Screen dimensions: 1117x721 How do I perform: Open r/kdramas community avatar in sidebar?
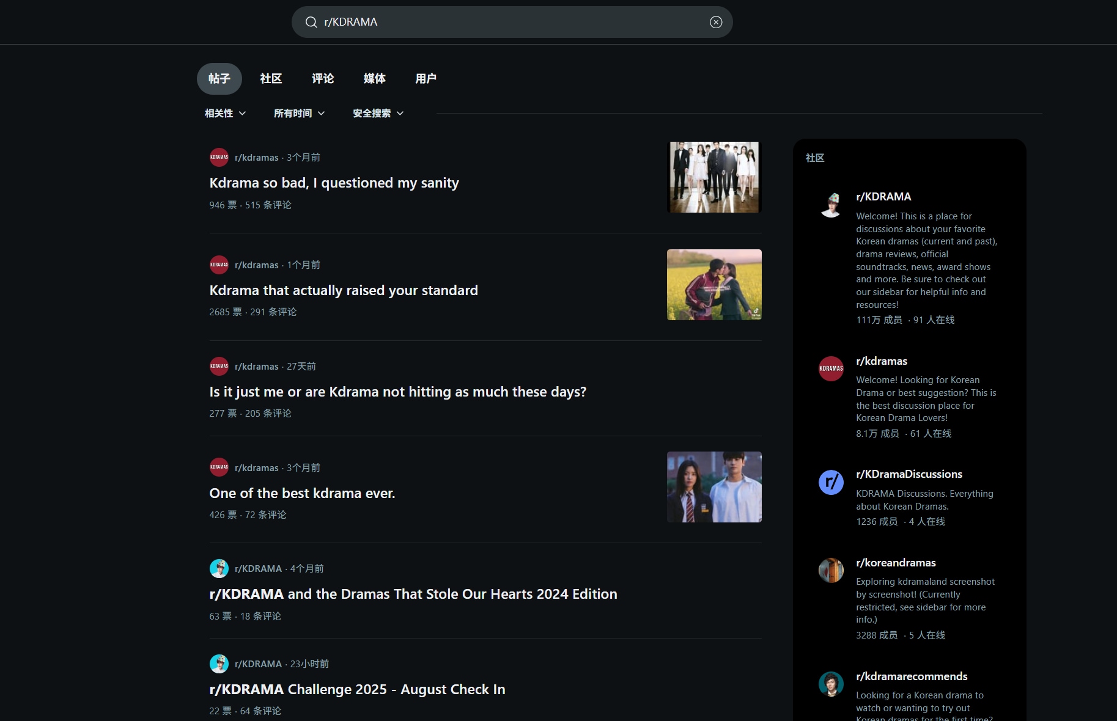point(831,368)
